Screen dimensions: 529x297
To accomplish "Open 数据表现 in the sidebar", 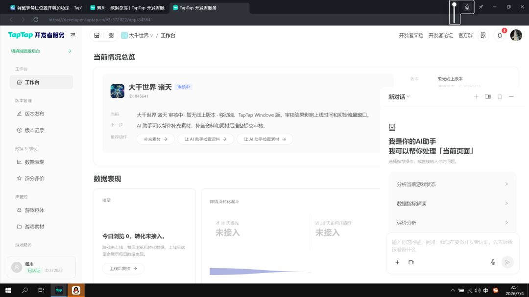I will click(x=41, y=162).
